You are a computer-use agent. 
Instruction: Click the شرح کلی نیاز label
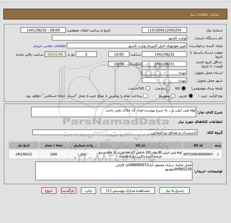pyautogui.click(x=210, y=112)
